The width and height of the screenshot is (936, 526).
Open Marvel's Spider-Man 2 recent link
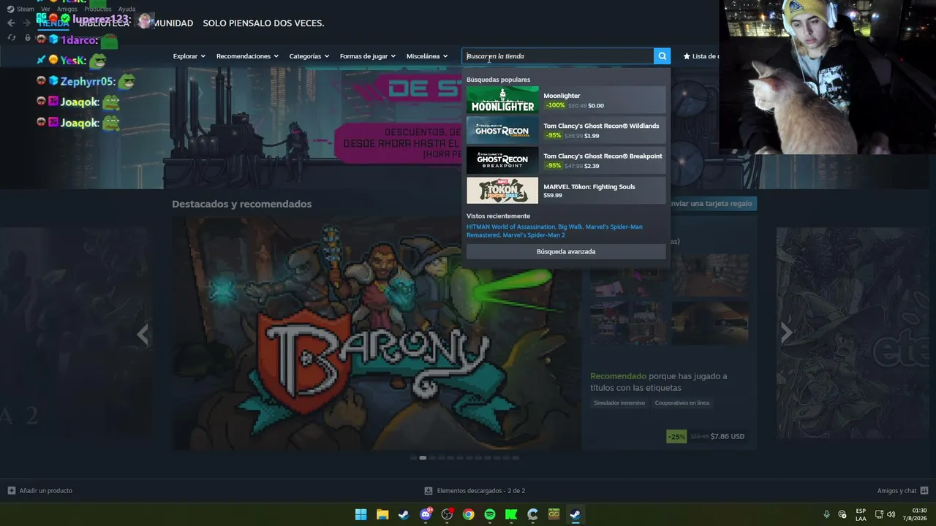534,235
